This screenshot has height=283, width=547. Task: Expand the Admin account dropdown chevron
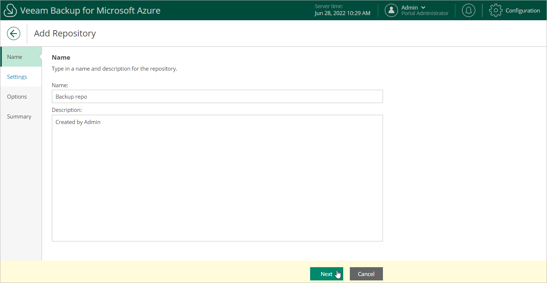(423, 7)
